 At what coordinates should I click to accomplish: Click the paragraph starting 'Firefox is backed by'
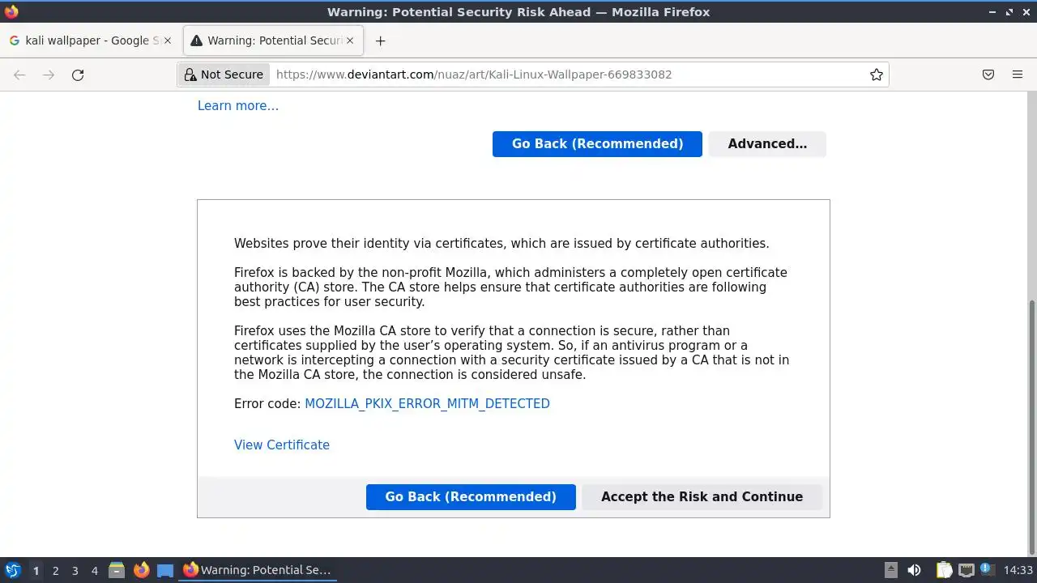tap(510, 287)
